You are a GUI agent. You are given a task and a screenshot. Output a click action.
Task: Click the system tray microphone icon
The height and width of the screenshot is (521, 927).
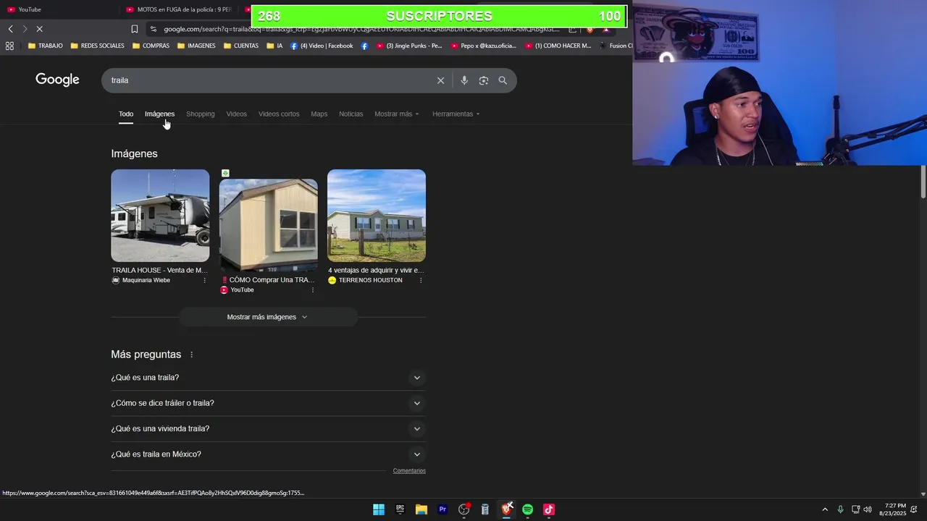pos(840,509)
